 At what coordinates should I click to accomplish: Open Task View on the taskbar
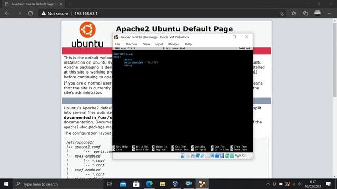(x=110, y=184)
